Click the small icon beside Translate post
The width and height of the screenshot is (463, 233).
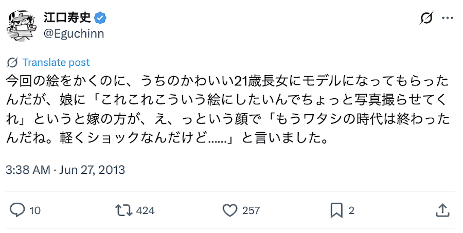pos(13,63)
